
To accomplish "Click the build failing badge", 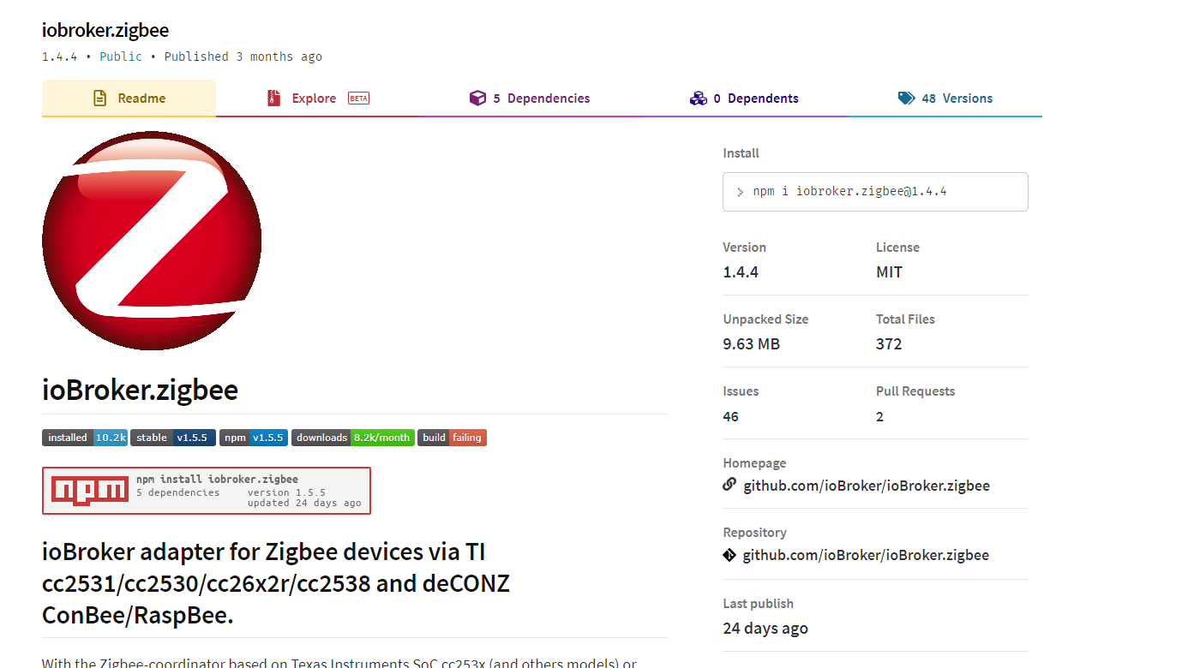I will tap(452, 438).
